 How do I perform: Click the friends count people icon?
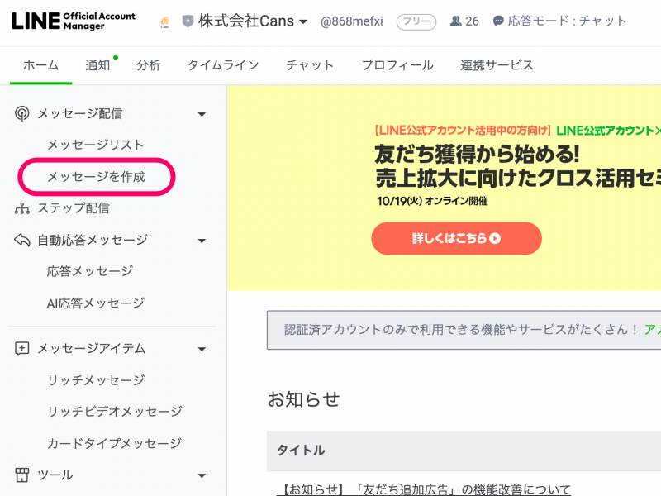[x=455, y=21]
